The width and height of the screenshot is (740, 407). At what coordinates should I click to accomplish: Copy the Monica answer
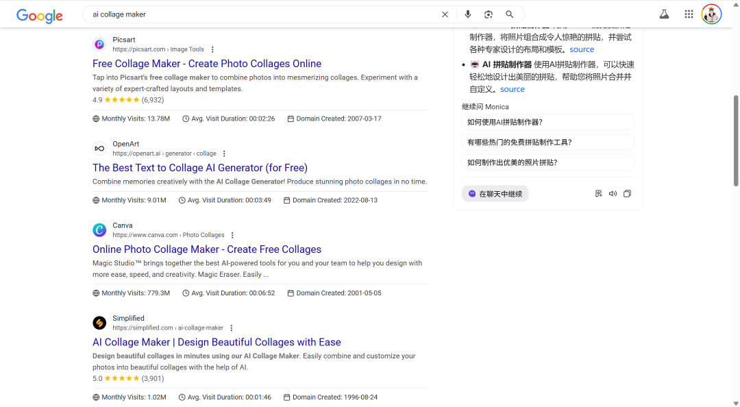point(627,194)
